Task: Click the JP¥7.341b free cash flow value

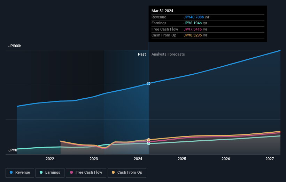Action: pyautogui.click(x=193, y=29)
